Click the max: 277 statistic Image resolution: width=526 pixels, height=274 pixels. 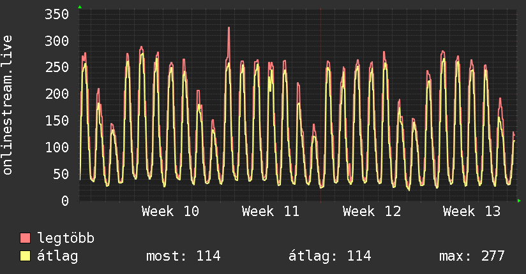[x=472, y=256]
